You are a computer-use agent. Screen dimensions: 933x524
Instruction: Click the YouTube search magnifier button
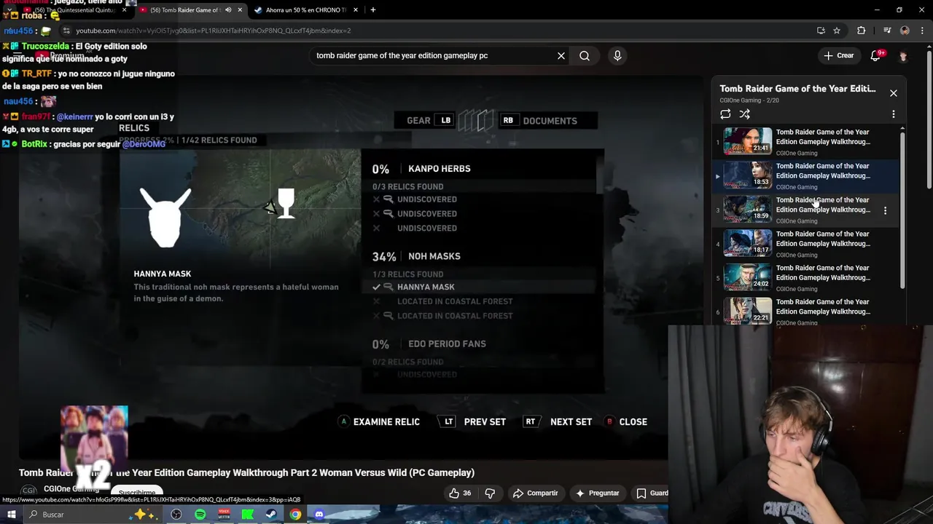tap(585, 55)
